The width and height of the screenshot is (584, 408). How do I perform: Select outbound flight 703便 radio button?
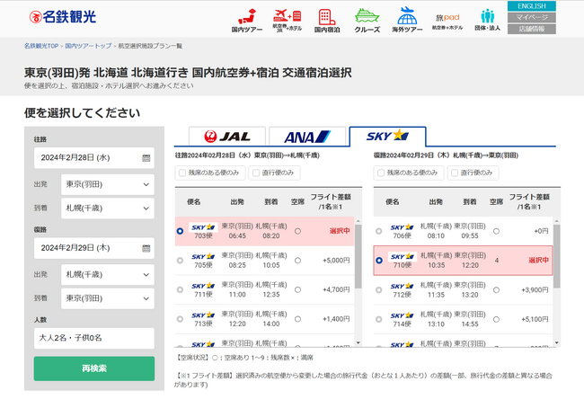[x=180, y=231]
